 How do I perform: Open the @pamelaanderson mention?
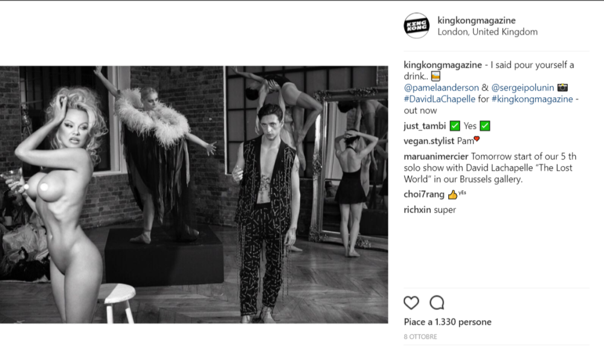coord(442,88)
